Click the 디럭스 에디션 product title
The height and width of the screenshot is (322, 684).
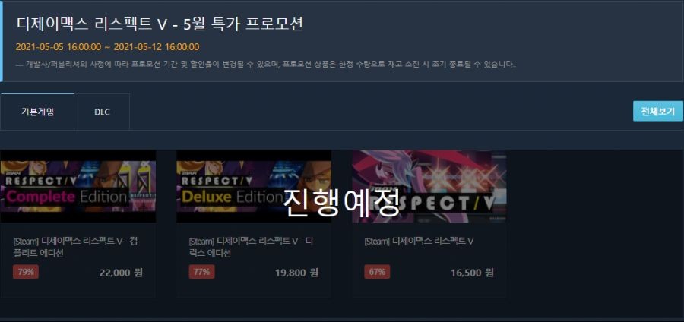click(251, 247)
